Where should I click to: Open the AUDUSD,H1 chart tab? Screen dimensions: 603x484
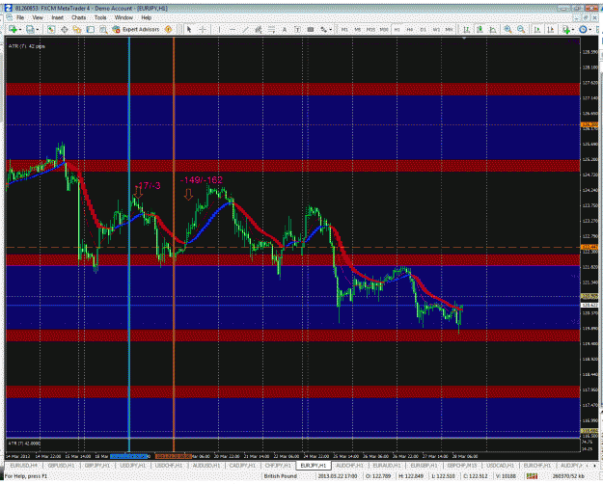(206, 466)
